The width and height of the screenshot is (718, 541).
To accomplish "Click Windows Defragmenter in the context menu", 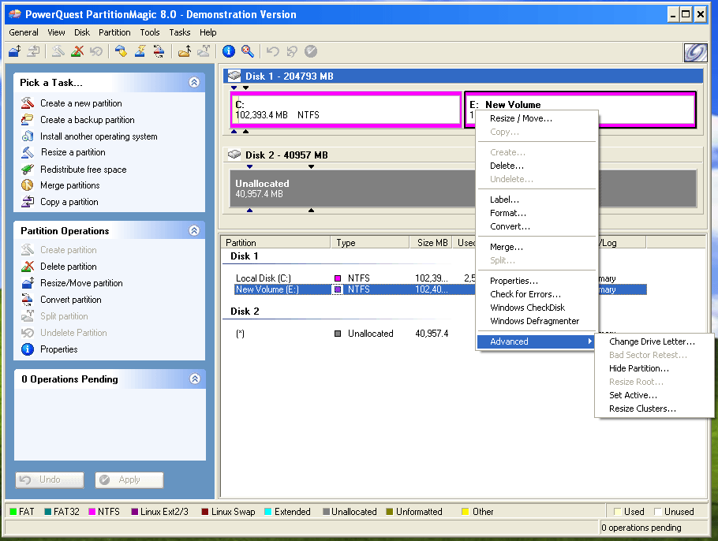I will (x=534, y=321).
